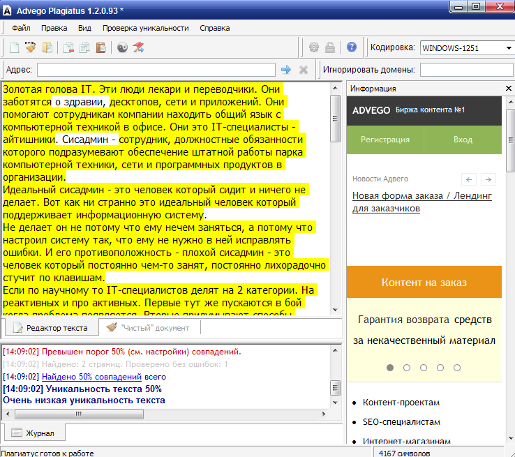Close the Информация side panel

click(508, 89)
